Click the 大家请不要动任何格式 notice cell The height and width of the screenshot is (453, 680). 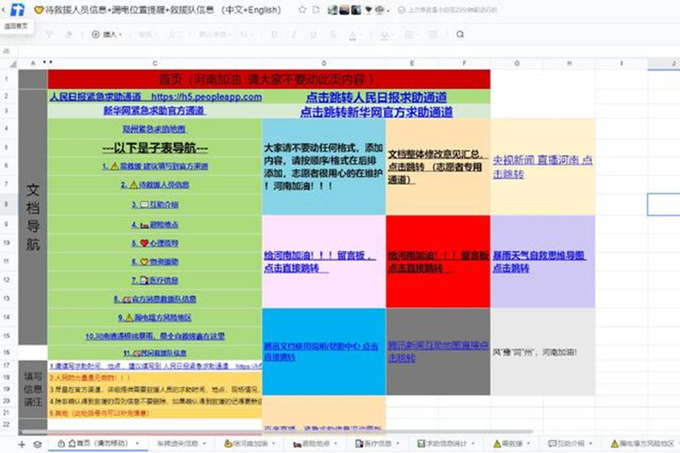pyautogui.click(x=324, y=166)
